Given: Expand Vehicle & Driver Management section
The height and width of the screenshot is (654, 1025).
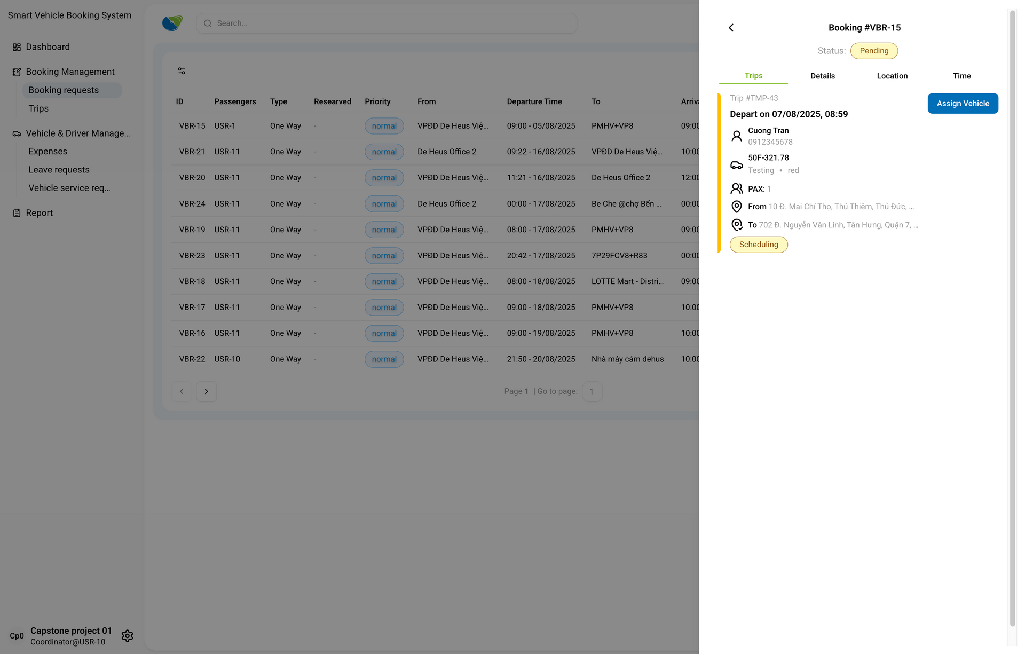Looking at the screenshot, I should pos(77,133).
